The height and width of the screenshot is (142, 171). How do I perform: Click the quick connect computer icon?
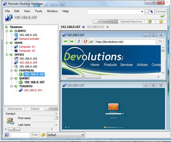click(x=151, y=11)
